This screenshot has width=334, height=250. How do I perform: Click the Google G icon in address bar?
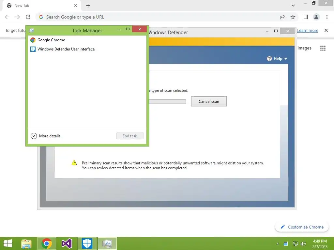[41, 17]
